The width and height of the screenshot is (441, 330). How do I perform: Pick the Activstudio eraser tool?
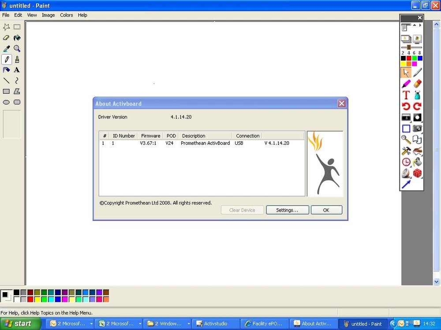click(417, 84)
